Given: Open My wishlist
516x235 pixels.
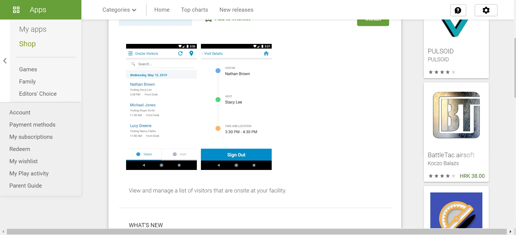Looking at the screenshot, I should coord(24,161).
